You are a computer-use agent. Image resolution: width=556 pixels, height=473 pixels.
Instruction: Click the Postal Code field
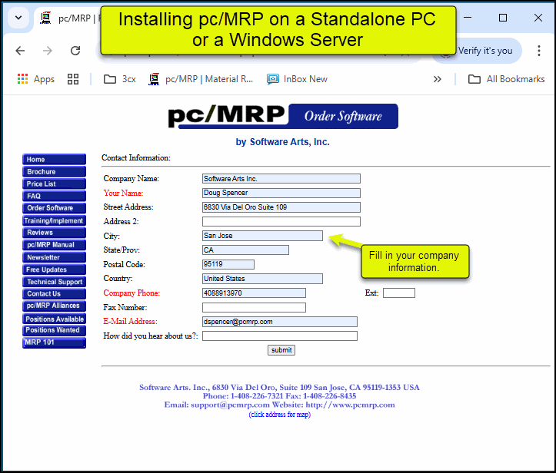(228, 264)
